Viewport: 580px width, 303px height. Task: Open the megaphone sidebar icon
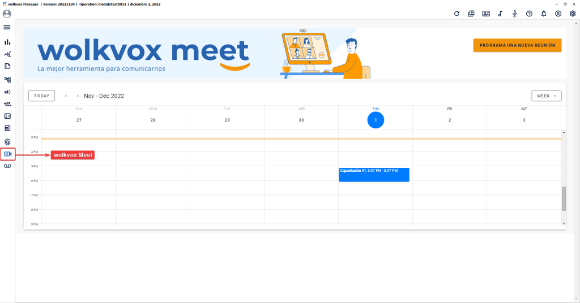tap(7, 92)
